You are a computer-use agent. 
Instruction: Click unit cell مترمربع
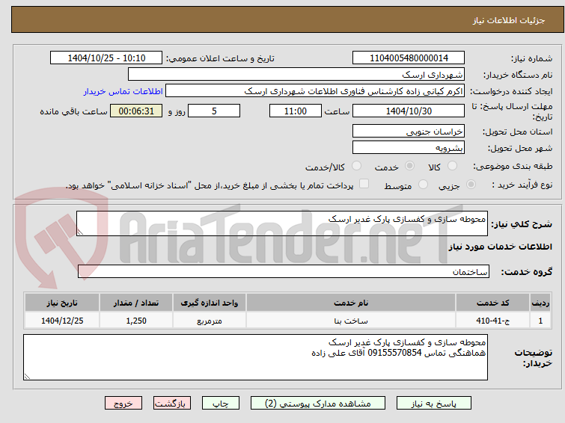coord(210,321)
